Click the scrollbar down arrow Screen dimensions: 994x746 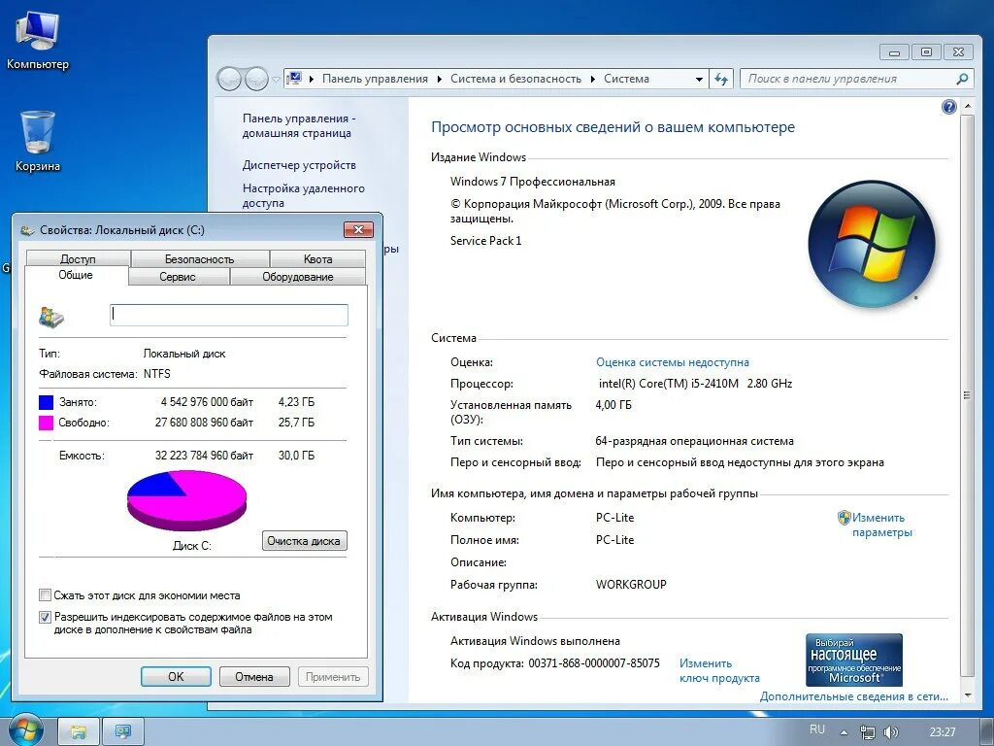coord(968,695)
